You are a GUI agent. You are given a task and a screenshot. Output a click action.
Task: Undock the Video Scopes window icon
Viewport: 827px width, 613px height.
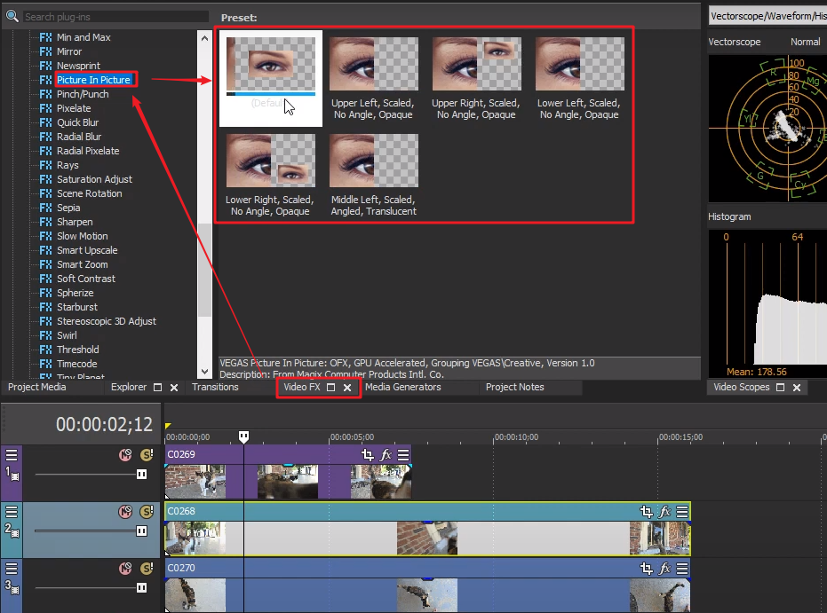781,387
